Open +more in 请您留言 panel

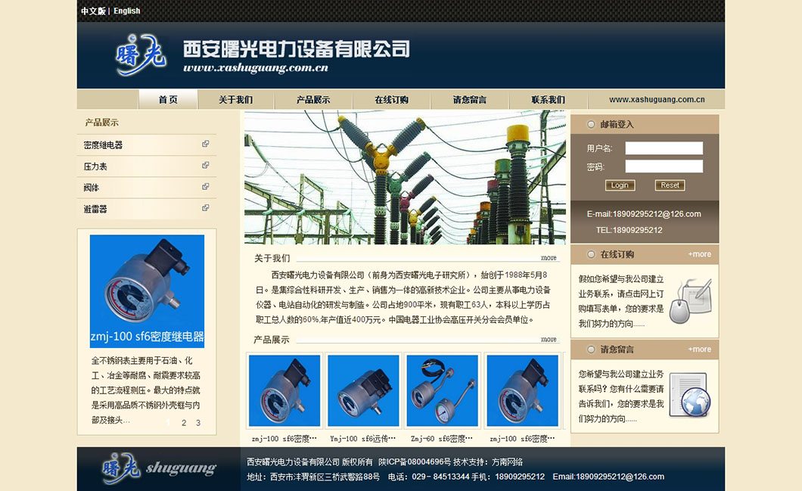pos(699,350)
